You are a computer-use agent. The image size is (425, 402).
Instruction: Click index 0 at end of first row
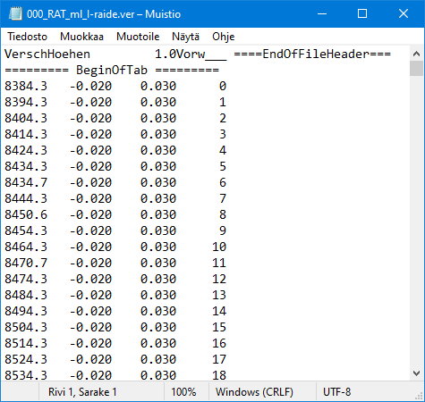223,86
